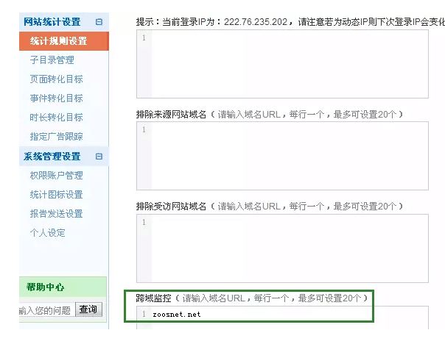This screenshot has height=344, width=445.
Task: Open 报告发送设置 item
Action: click(x=56, y=214)
